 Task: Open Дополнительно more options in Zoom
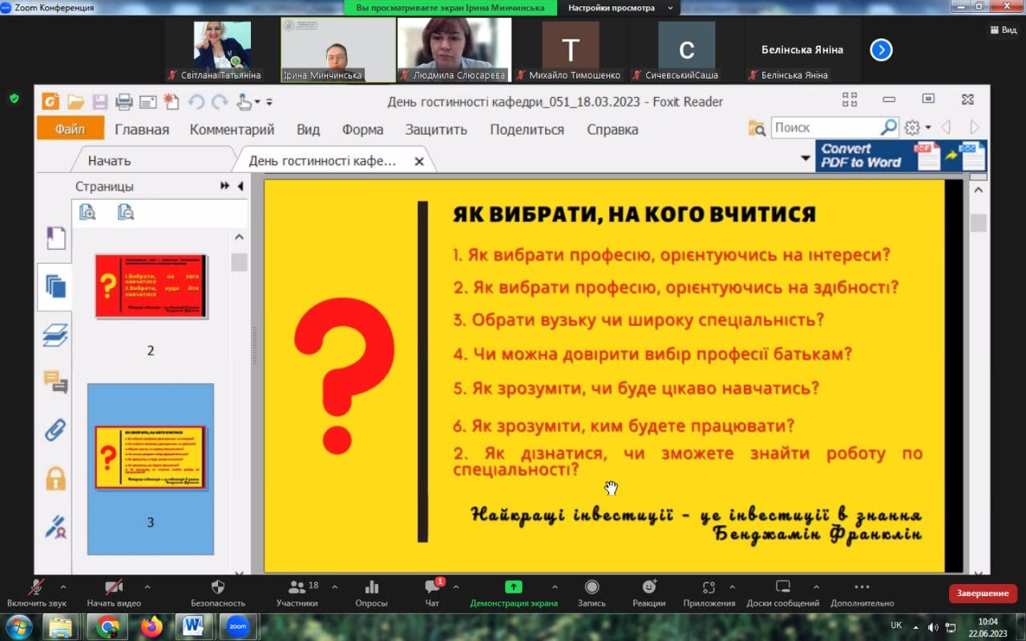coord(862,593)
